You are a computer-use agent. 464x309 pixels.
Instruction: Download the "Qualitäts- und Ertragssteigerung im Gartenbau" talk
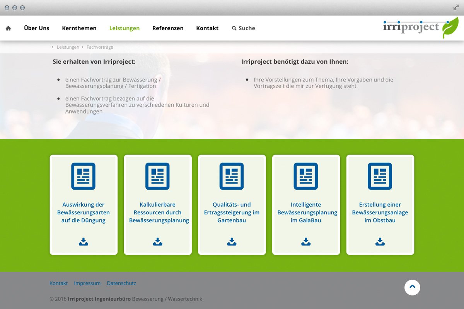[x=232, y=241]
